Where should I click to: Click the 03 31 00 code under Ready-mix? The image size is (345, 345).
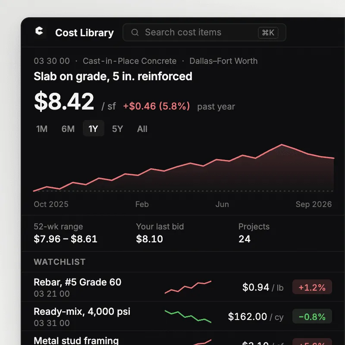click(52, 323)
